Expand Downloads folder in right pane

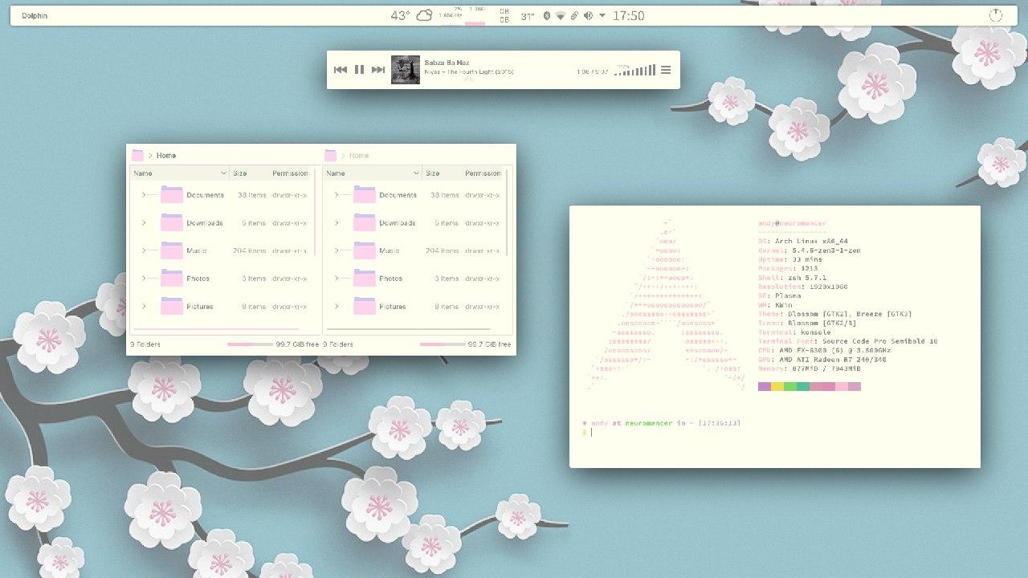point(337,222)
